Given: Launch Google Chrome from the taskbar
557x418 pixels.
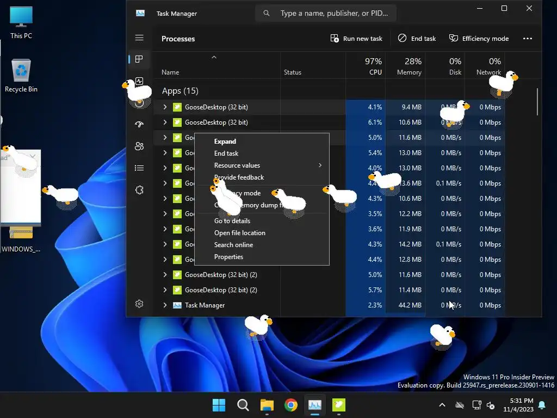Looking at the screenshot, I should point(291,405).
